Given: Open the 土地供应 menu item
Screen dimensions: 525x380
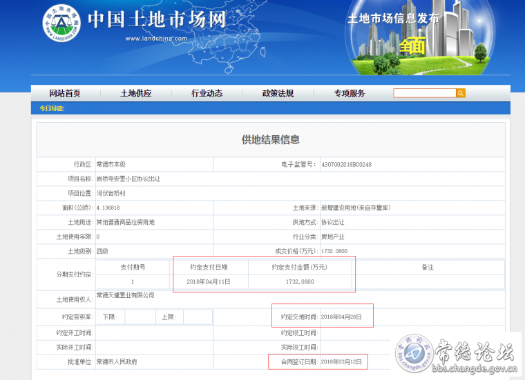Looking at the screenshot, I should pos(136,93).
